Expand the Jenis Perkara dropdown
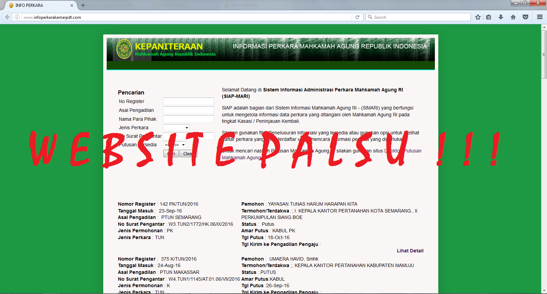 [176, 128]
